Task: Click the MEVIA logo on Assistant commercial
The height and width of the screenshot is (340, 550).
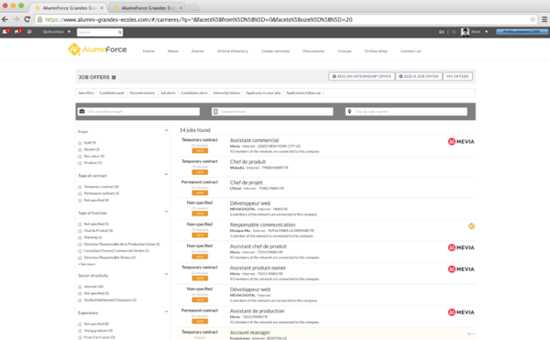Action: [461, 142]
